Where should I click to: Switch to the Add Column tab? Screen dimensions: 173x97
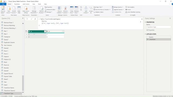coord(26,4)
